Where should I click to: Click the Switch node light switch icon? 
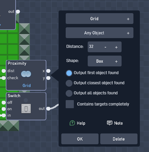(26, 109)
